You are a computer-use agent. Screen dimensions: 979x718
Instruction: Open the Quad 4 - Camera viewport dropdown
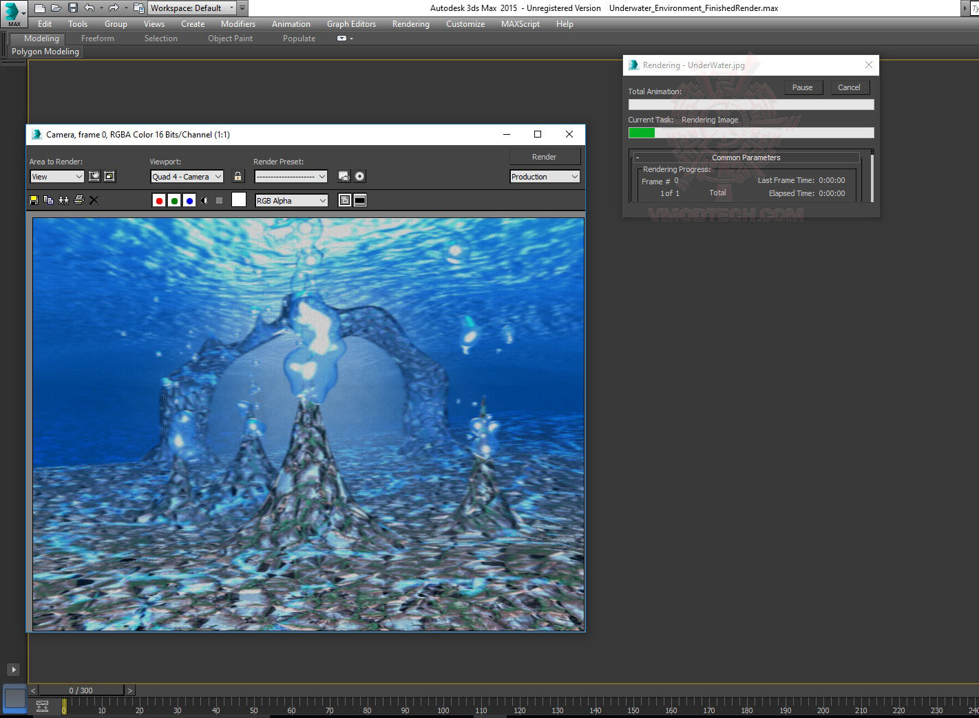click(187, 177)
